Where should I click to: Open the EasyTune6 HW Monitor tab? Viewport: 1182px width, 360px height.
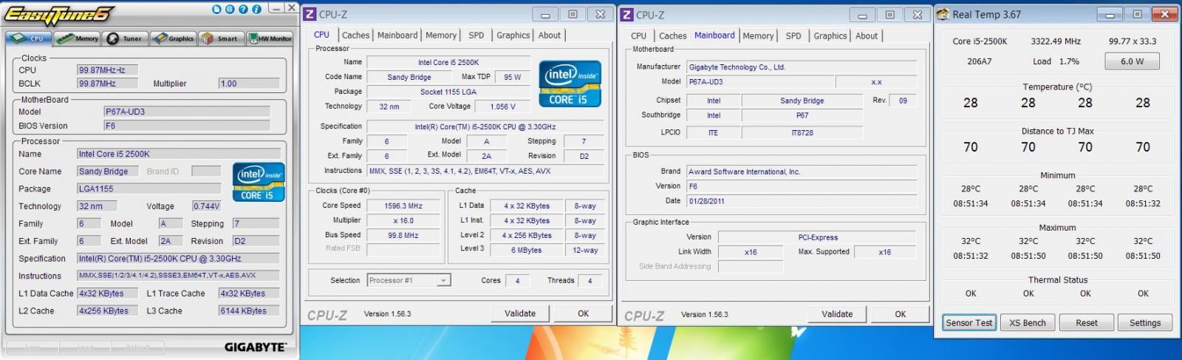[x=270, y=38]
